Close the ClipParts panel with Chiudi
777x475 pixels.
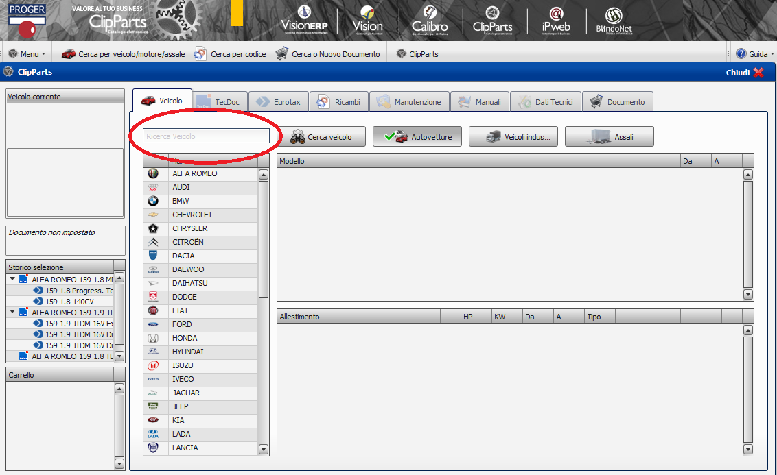click(x=745, y=72)
